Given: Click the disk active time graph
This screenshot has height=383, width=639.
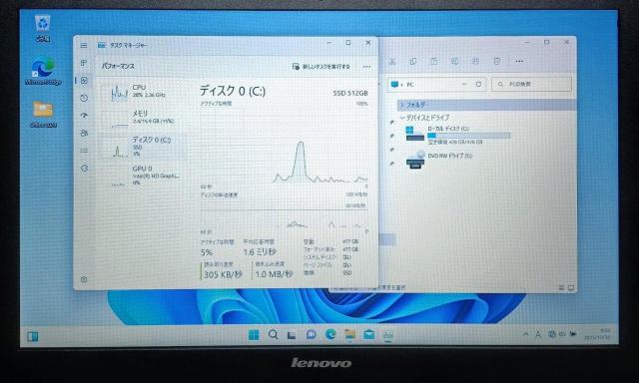Looking at the screenshot, I should pyautogui.click(x=284, y=146).
